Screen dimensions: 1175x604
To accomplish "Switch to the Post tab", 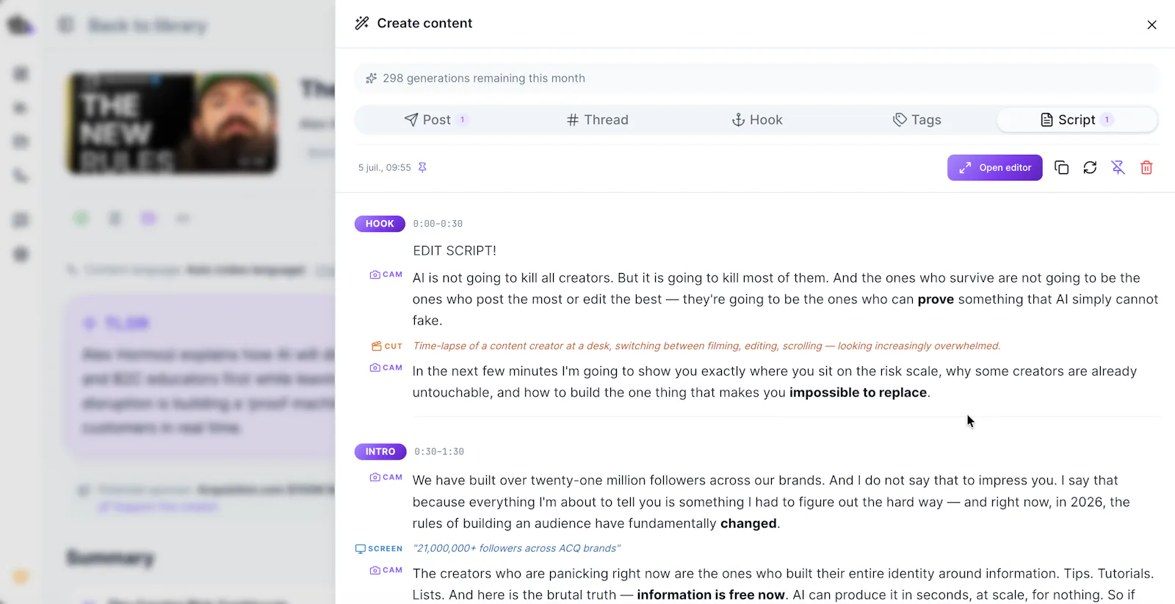I will (x=436, y=120).
